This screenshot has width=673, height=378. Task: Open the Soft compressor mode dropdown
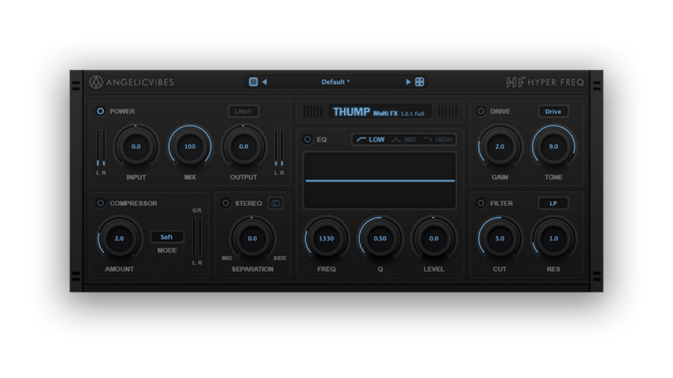pos(167,237)
